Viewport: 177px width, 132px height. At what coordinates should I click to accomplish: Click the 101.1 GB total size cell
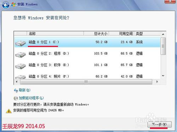click(x=101, y=65)
